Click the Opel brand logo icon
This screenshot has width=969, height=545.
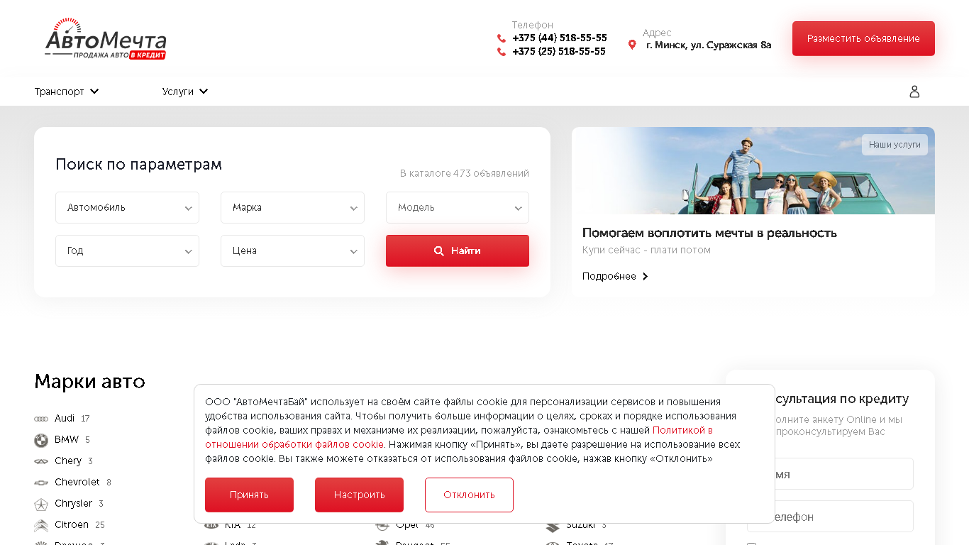[382, 526]
